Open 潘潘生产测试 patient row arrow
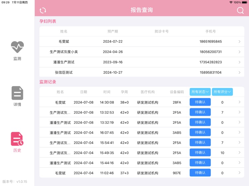 click(239, 62)
